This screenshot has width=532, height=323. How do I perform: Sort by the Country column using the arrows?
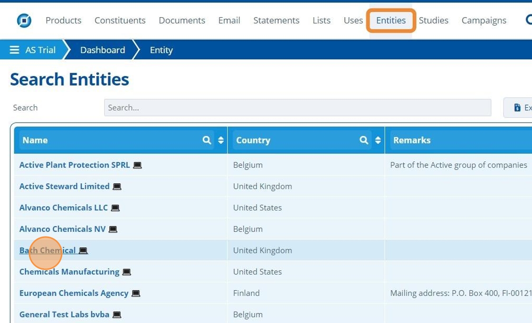coord(378,140)
